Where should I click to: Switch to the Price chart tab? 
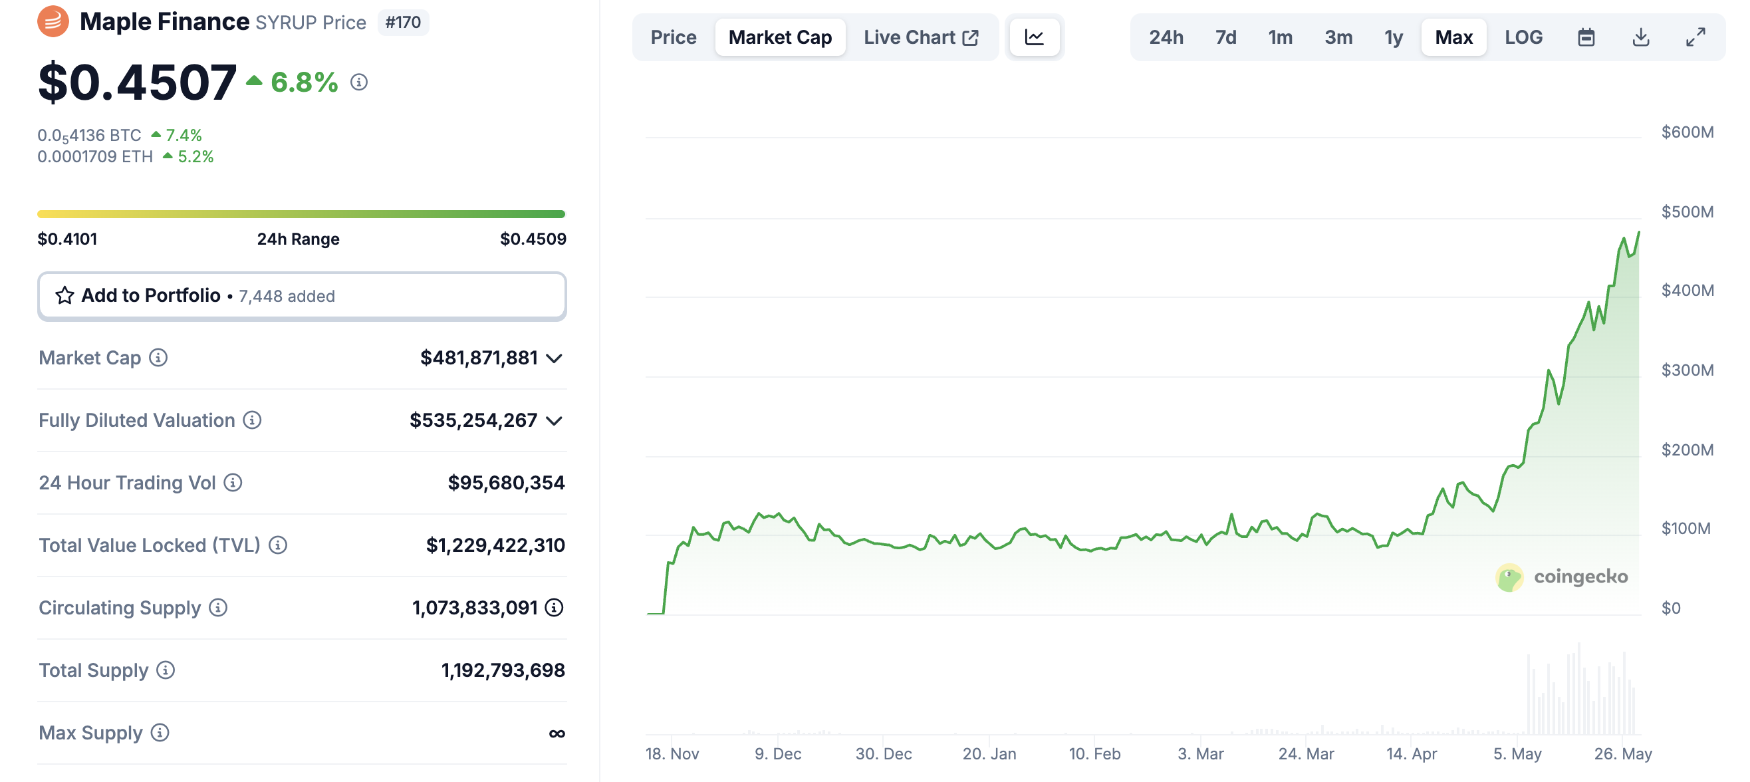tap(673, 37)
